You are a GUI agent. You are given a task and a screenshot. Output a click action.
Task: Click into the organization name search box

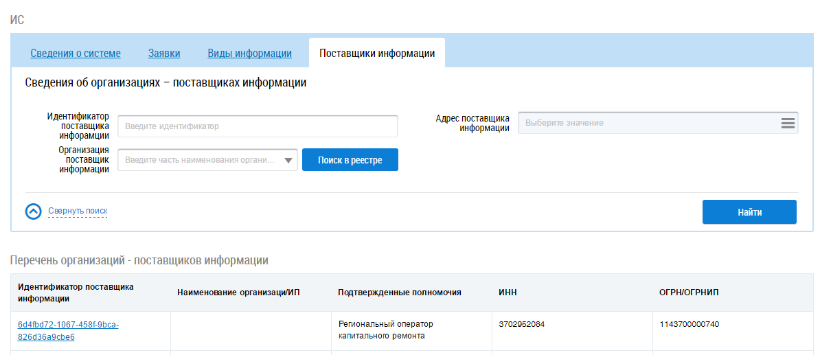pyautogui.click(x=199, y=161)
